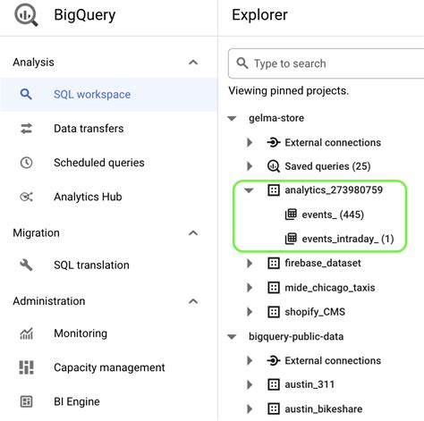Collapse the Analysis section
The height and width of the screenshot is (421, 424).
pyautogui.click(x=193, y=63)
